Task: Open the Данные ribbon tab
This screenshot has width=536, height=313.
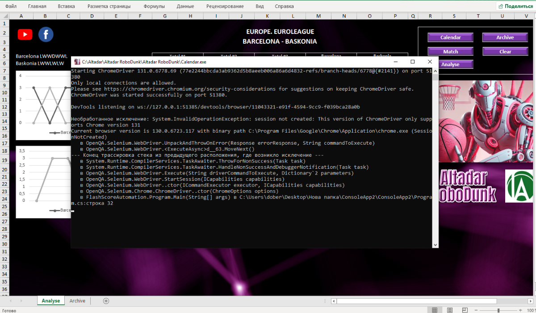Action: click(x=185, y=6)
